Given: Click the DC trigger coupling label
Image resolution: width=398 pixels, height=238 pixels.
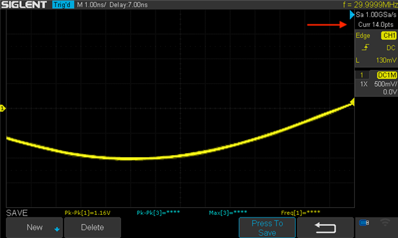Looking at the screenshot, I should tap(391, 47).
